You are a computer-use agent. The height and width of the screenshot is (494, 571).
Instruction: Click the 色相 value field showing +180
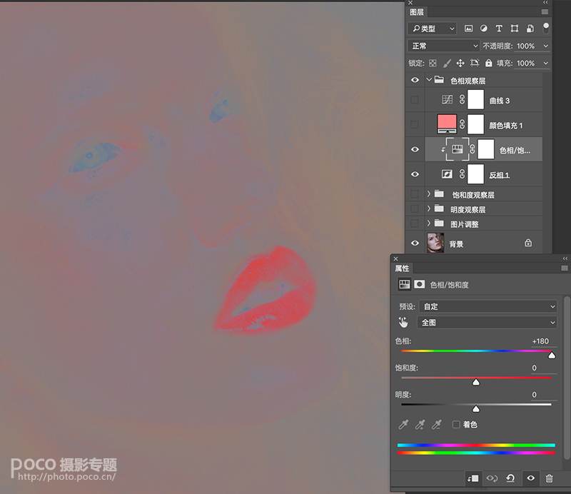[x=540, y=341]
